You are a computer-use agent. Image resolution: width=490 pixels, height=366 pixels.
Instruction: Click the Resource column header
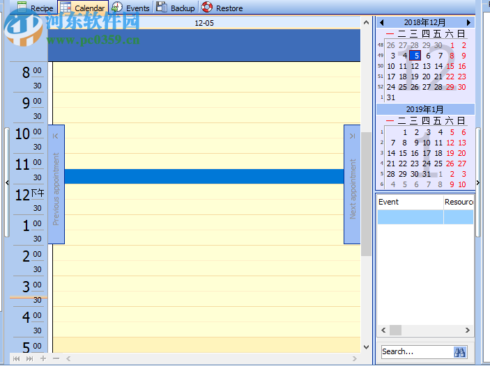click(459, 202)
